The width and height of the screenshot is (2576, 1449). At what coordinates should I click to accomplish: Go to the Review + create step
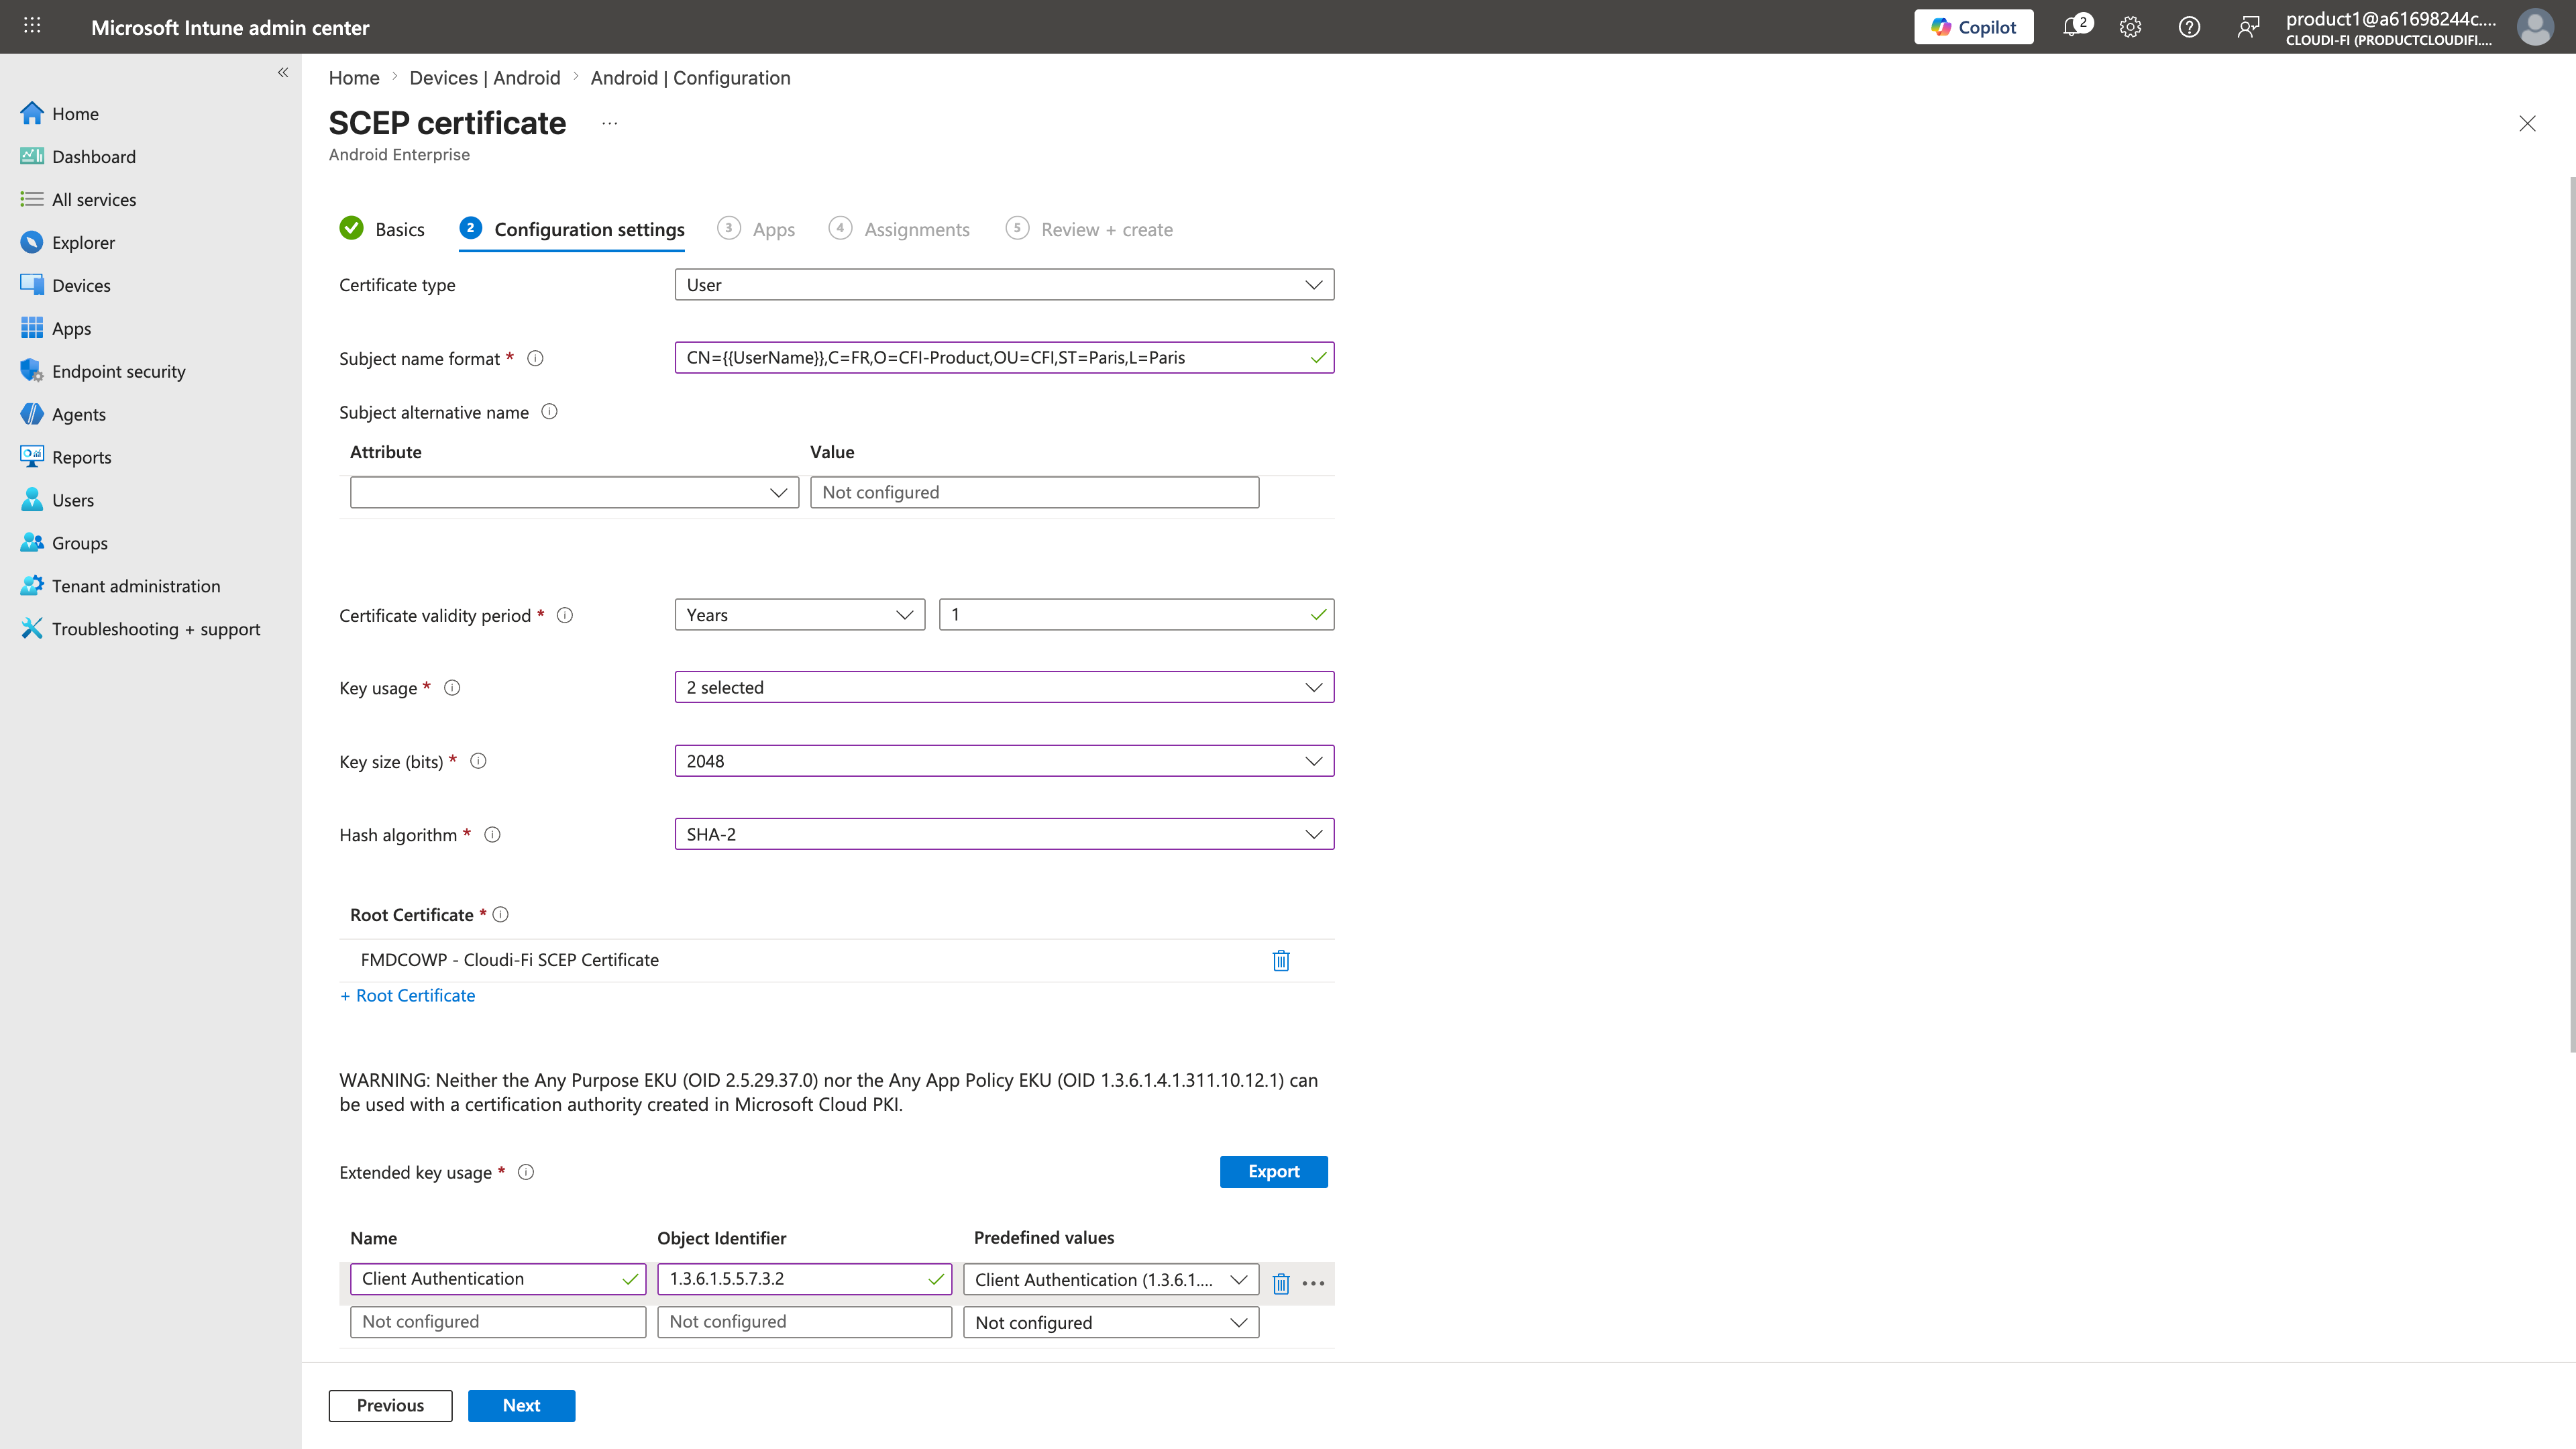(x=1089, y=229)
